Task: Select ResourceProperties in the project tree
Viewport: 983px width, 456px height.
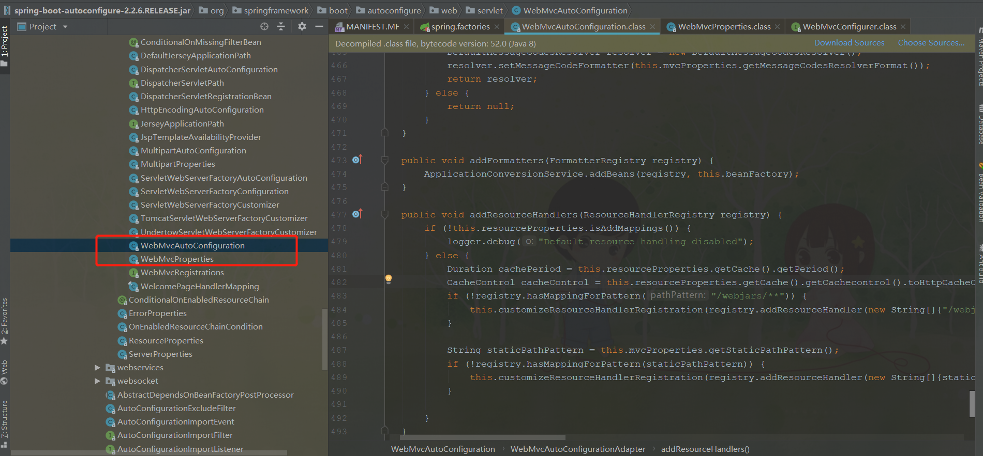Action: click(x=166, y=341)
